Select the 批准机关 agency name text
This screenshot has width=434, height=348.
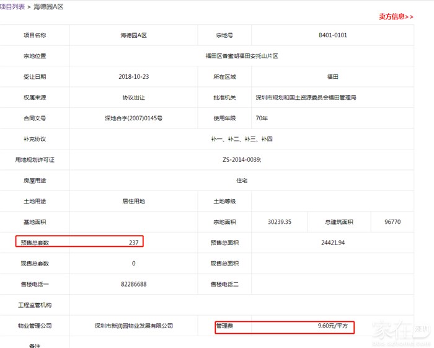306,97
